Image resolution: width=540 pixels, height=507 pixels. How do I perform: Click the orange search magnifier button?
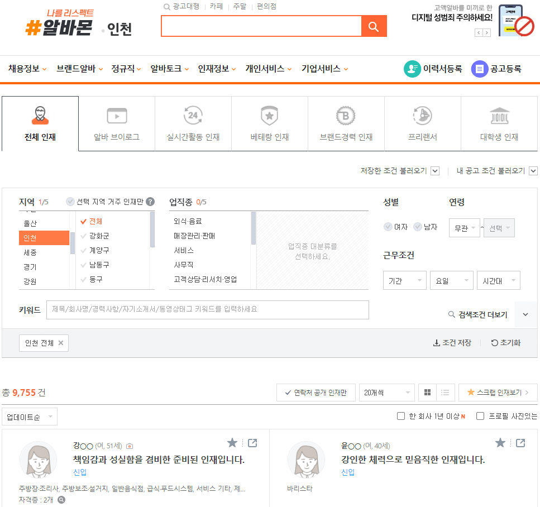coord(374,26)
